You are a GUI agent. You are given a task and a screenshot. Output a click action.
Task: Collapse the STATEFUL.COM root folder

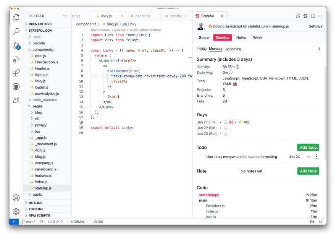click(47, 31)
